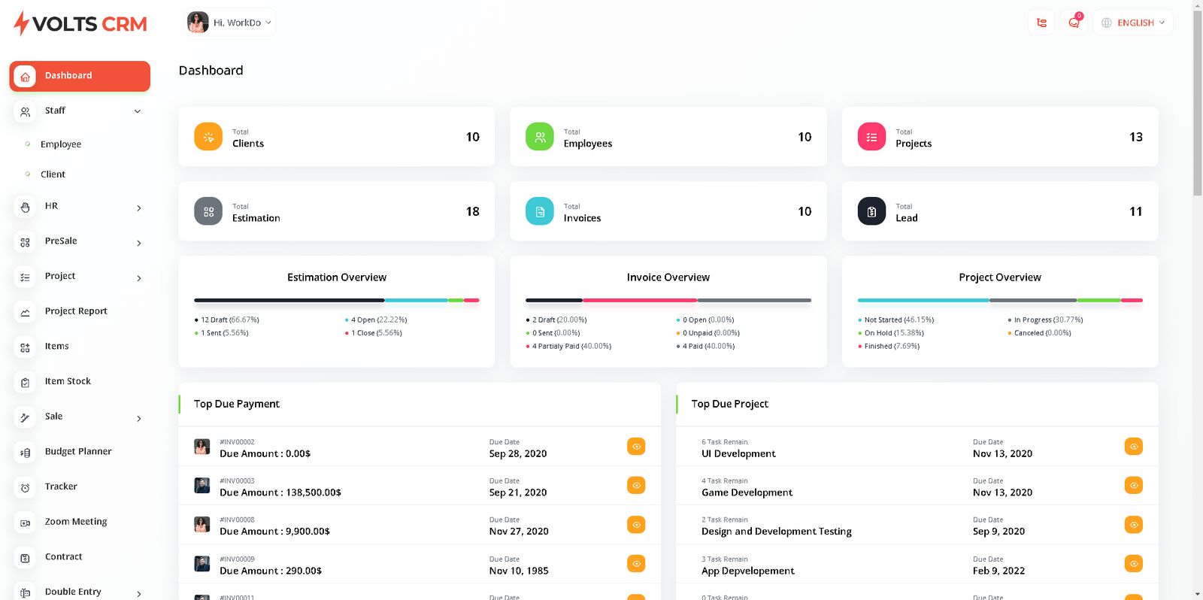Click the dark Total Lead icon
This screenshot has height=600, width=1203.
(x=871, y=211)
